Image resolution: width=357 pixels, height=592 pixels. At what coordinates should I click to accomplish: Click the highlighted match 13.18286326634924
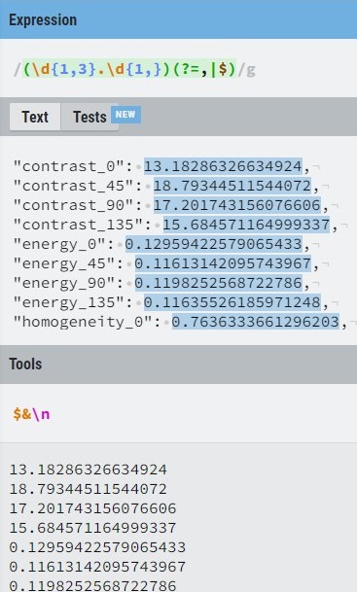pyautogui.click(x=224, y=166)
